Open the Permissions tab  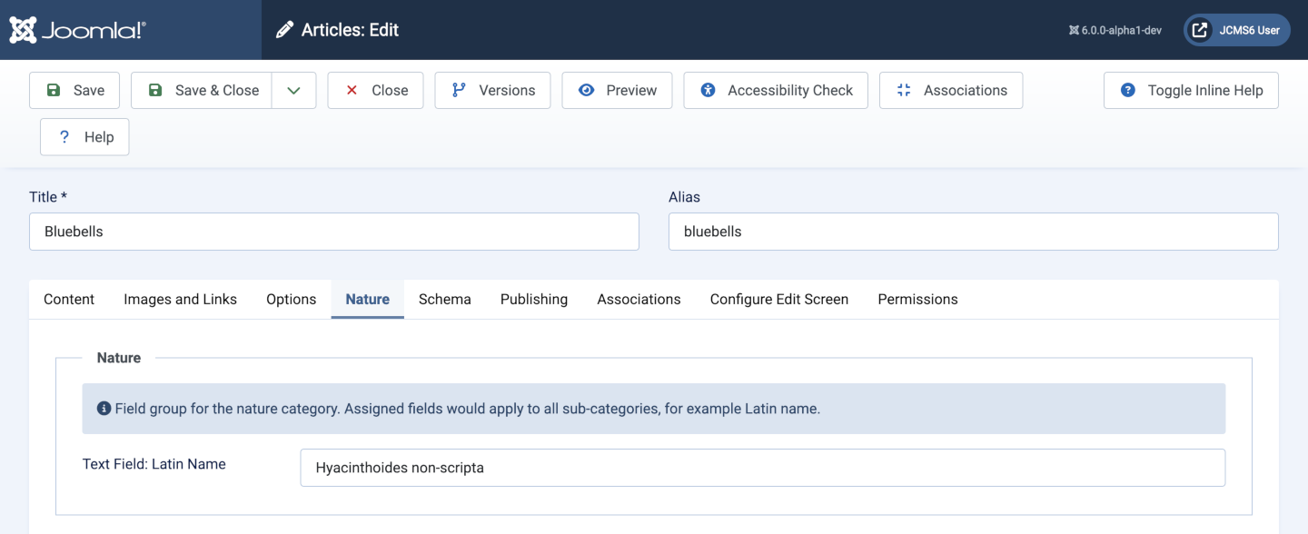[917, 299]
